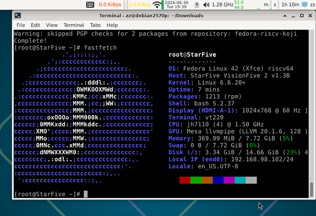
Task: Click 'root@StarFive' header in fastfetch output
Action: pyautogui.click(x=192, y=54)
